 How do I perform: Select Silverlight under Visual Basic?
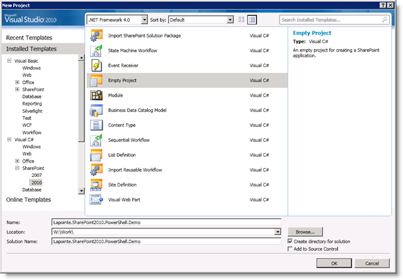tap(32, 111)
